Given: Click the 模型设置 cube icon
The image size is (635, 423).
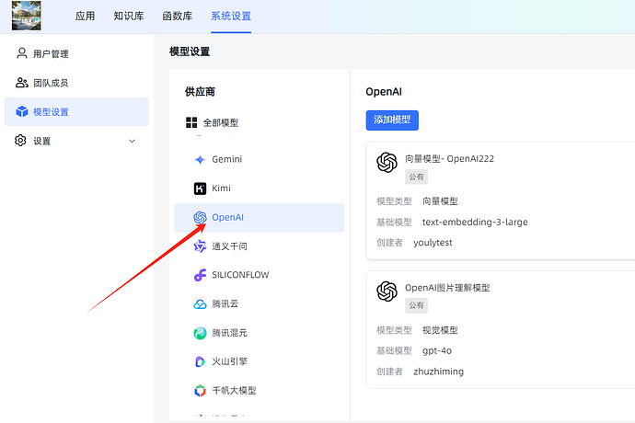Looking at the screenshot, I should [x=21, y=111].
